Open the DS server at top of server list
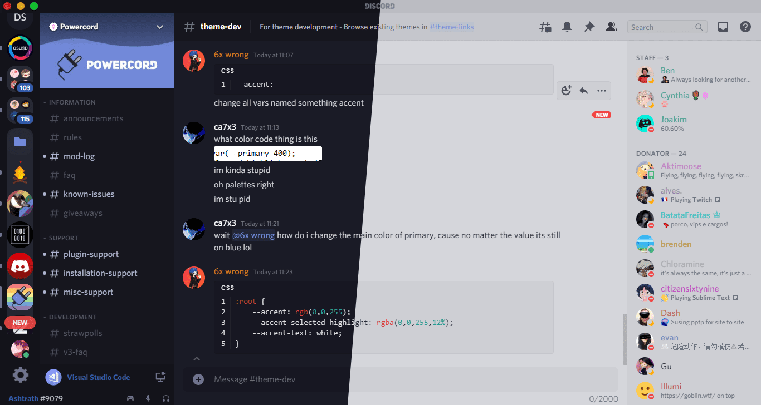Viewport: 761px width, 405px height. (x=20, y=17)
